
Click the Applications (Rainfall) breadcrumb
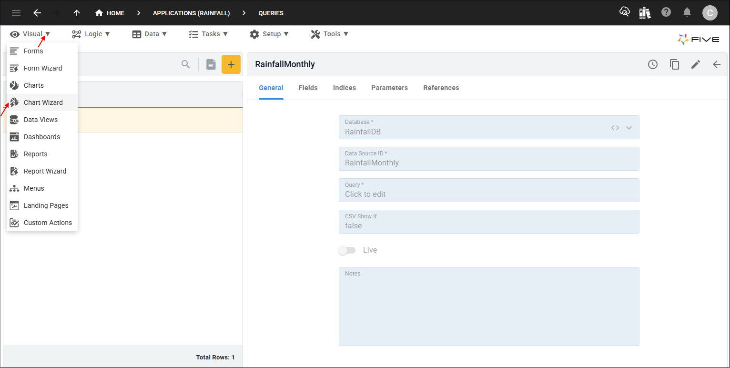click(191, 13)
